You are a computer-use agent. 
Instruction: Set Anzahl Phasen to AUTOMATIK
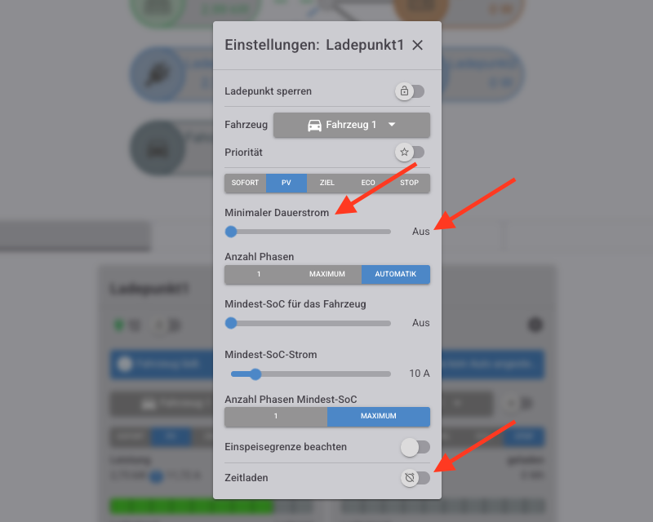(396, 274)
